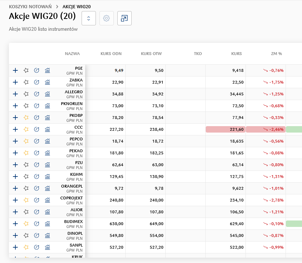Unstar CCC from favorites
302x263 pixels.
pos(26,129)
